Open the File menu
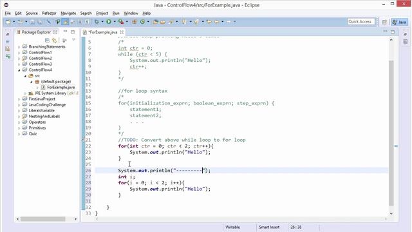This screenshot has height=232, width=412. [x=8, y=13]
